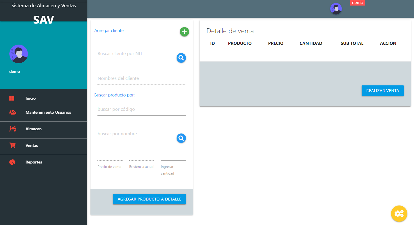Screen dimensions: 414x225
Task: Focus the Buscar cliente por NIT field
Action: [129, 54]
